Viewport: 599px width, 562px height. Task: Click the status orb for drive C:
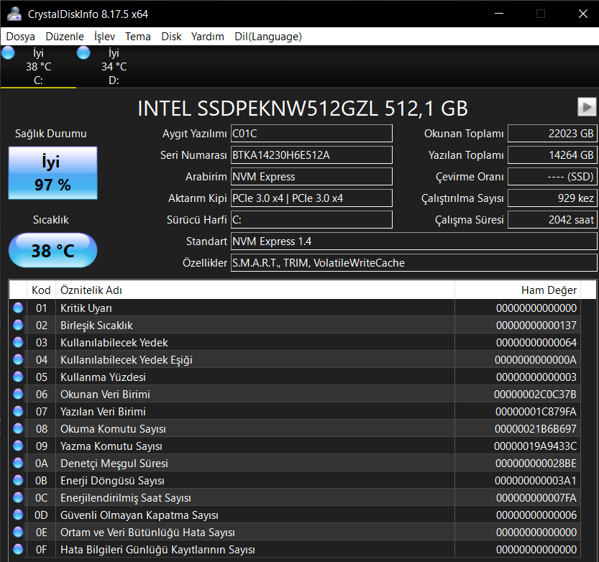(x=9, y=53)
